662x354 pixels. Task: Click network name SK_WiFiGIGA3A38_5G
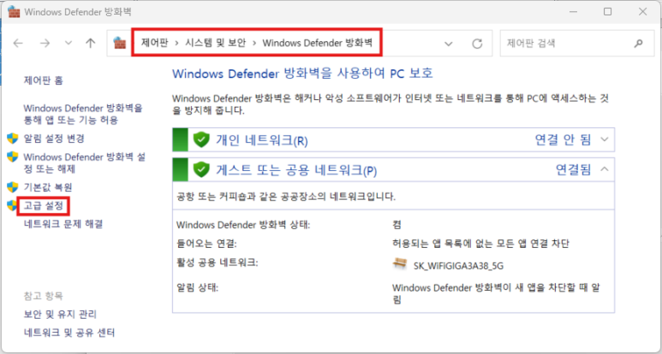459,266
